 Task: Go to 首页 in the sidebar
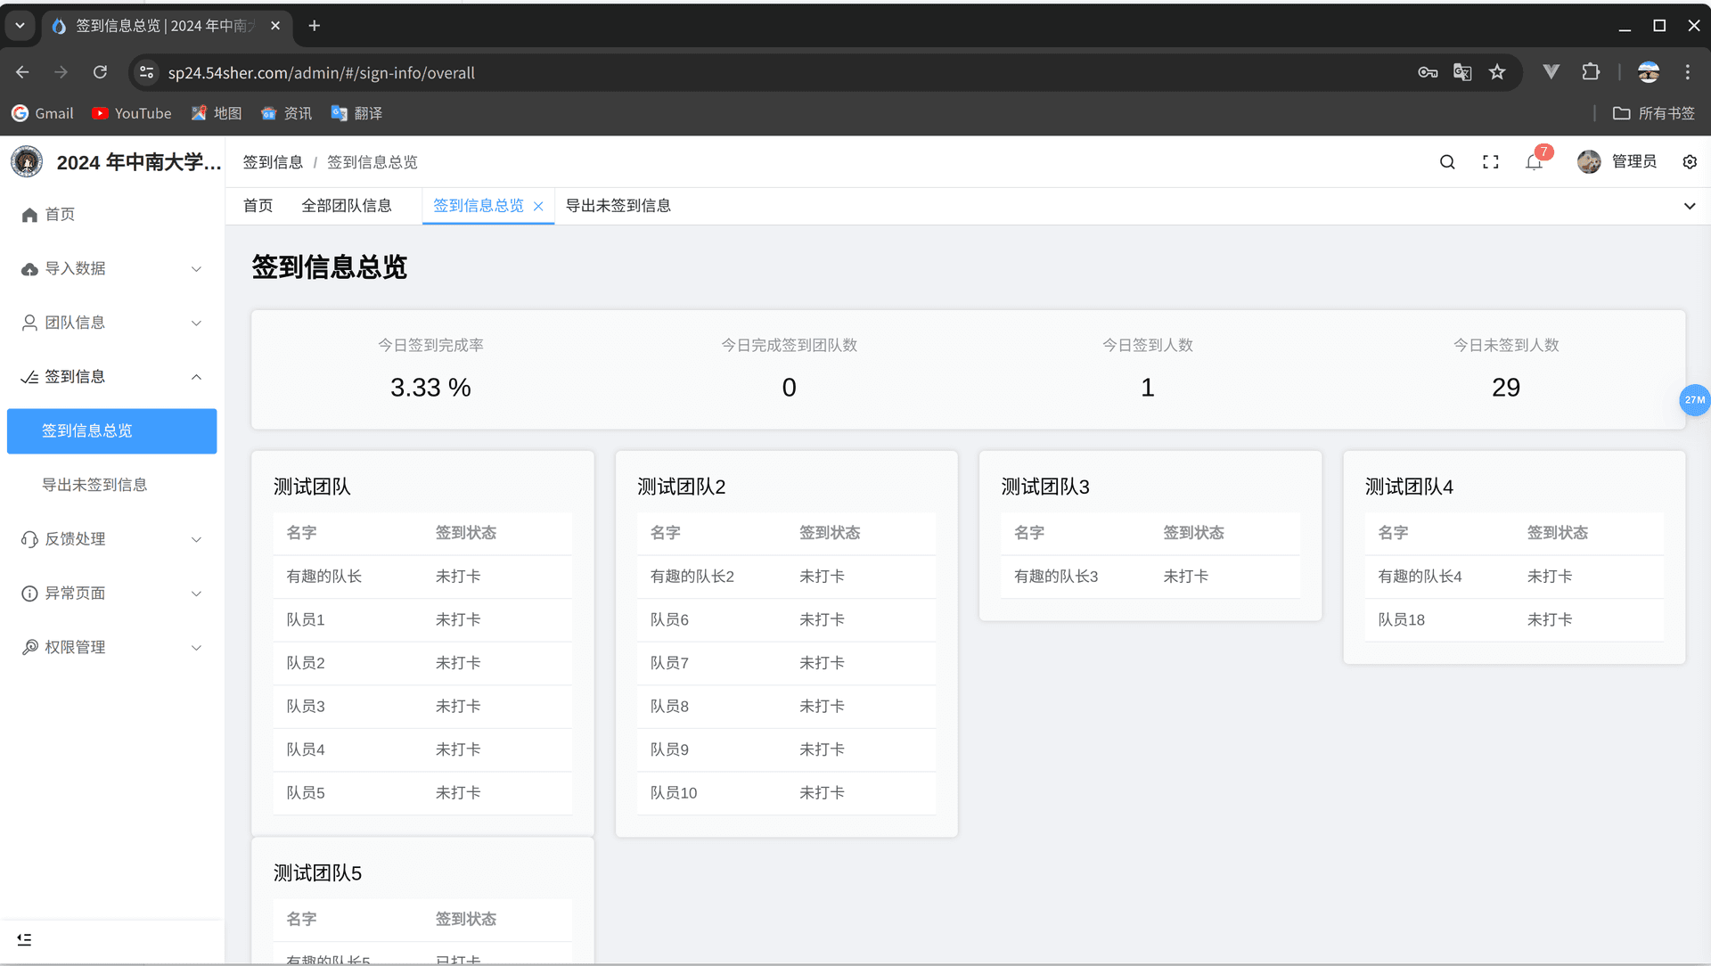click(112, 215)
